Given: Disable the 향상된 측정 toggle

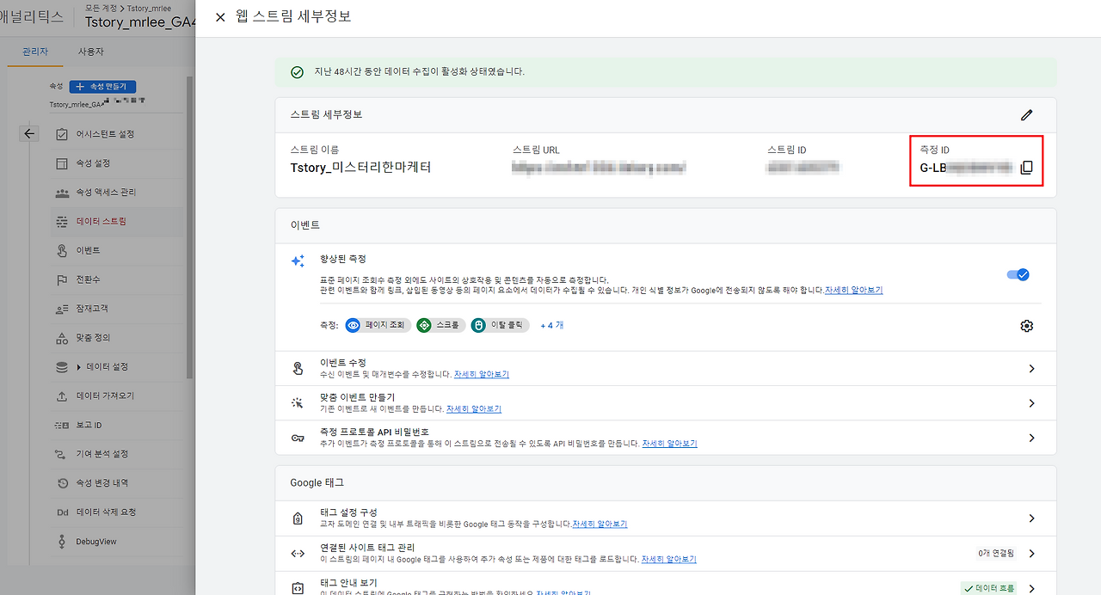Looking at the screenshot, I should coord(1018,274).
